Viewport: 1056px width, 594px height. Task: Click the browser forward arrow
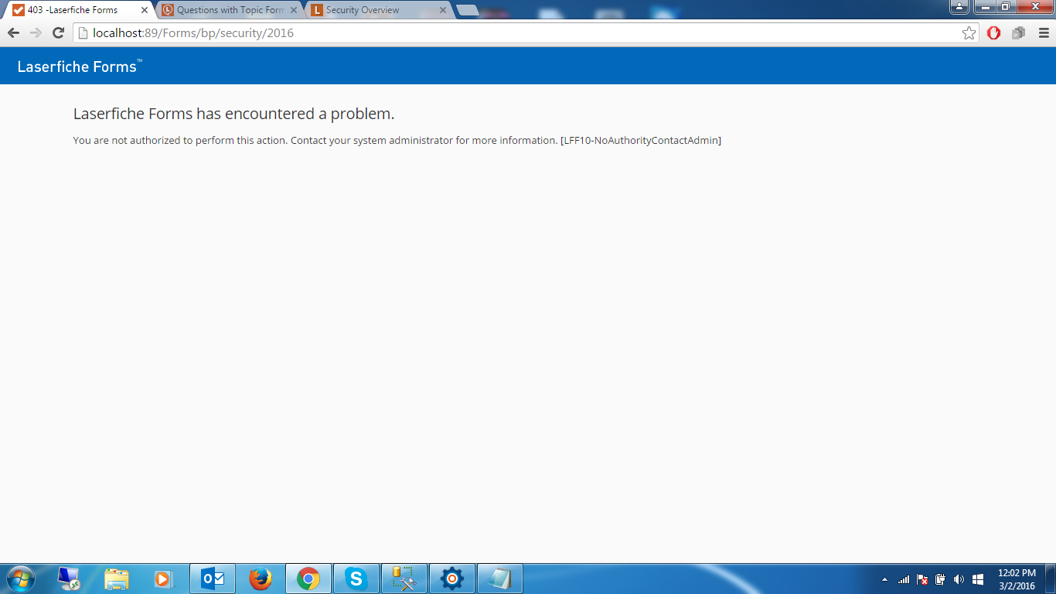point(36,32)
